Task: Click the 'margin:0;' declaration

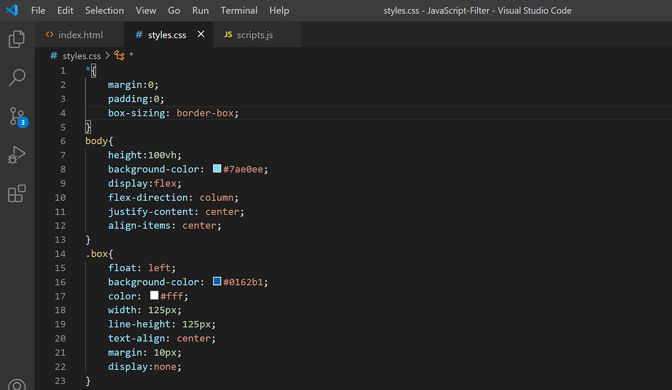Action: click(133, 85)
